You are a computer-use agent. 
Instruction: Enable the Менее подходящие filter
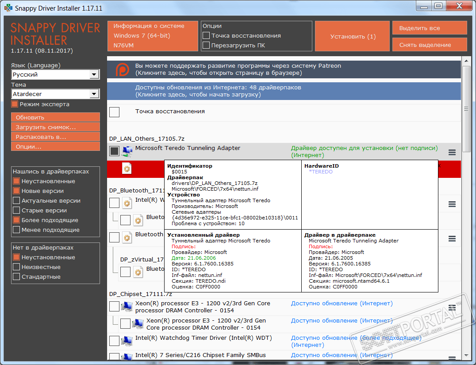click(x=16, y=230)
